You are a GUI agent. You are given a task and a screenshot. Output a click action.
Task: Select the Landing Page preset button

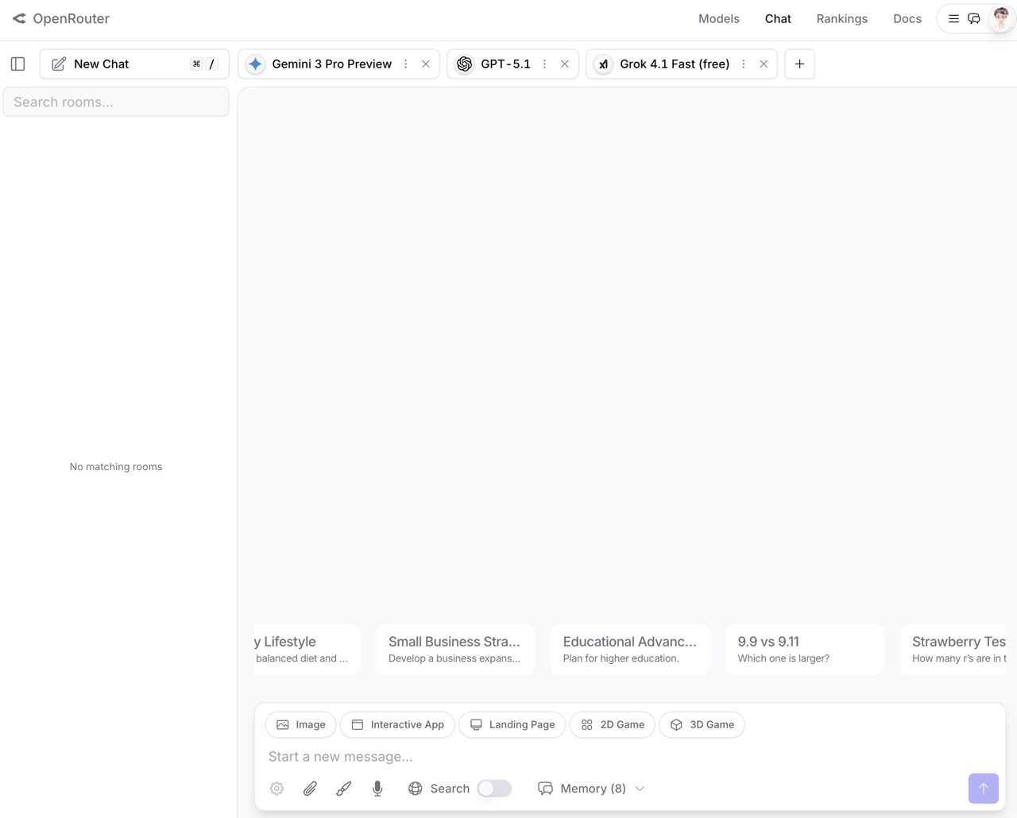(x=512, y=724)
